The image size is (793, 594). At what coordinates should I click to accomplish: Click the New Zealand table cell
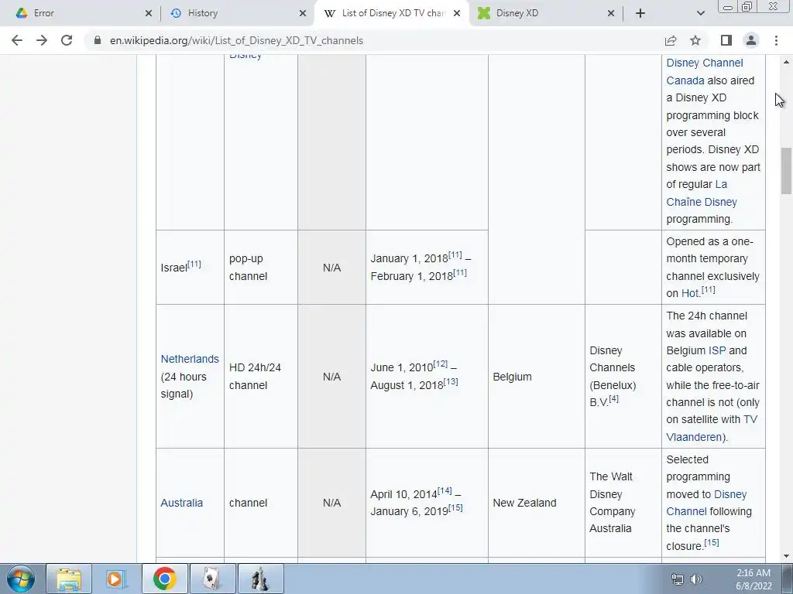(537, 503)
